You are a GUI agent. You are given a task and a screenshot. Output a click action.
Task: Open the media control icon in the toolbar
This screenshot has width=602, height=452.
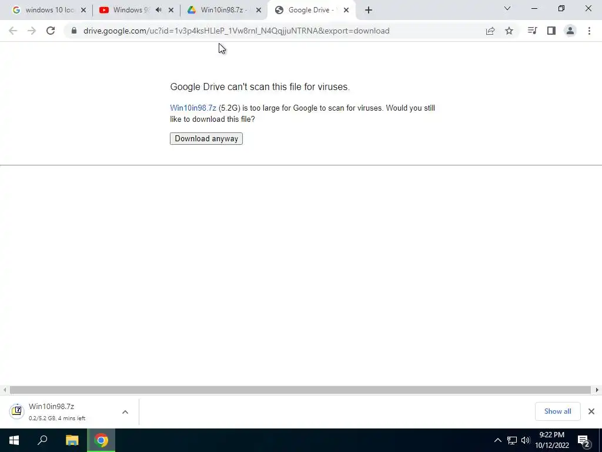532,31
